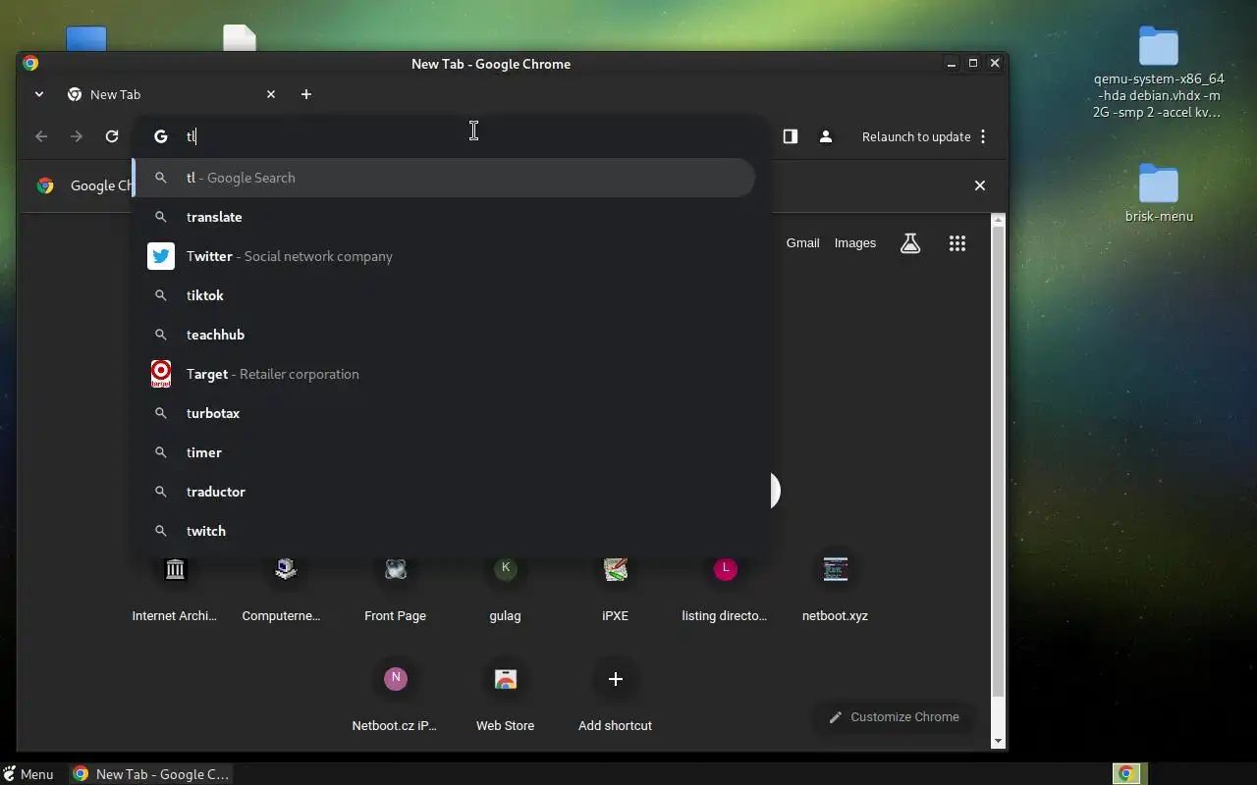
Task: Click the Google G icon in omnibox
Action: click(x=161, y=136)
